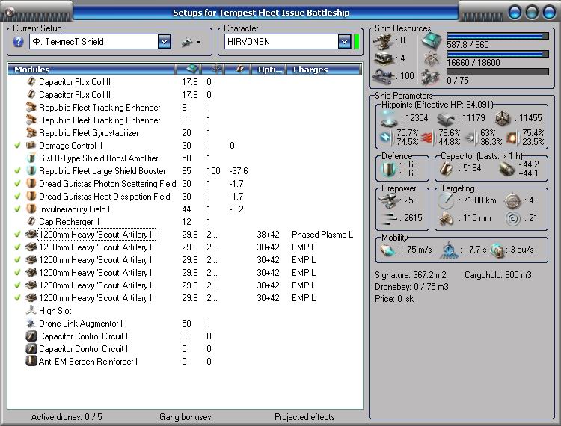Open Projected effects in the status bar

click(x=304, y=417)
